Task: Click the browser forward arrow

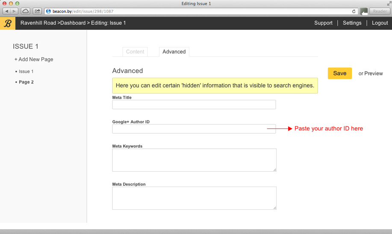Action: tap(14, 11)
